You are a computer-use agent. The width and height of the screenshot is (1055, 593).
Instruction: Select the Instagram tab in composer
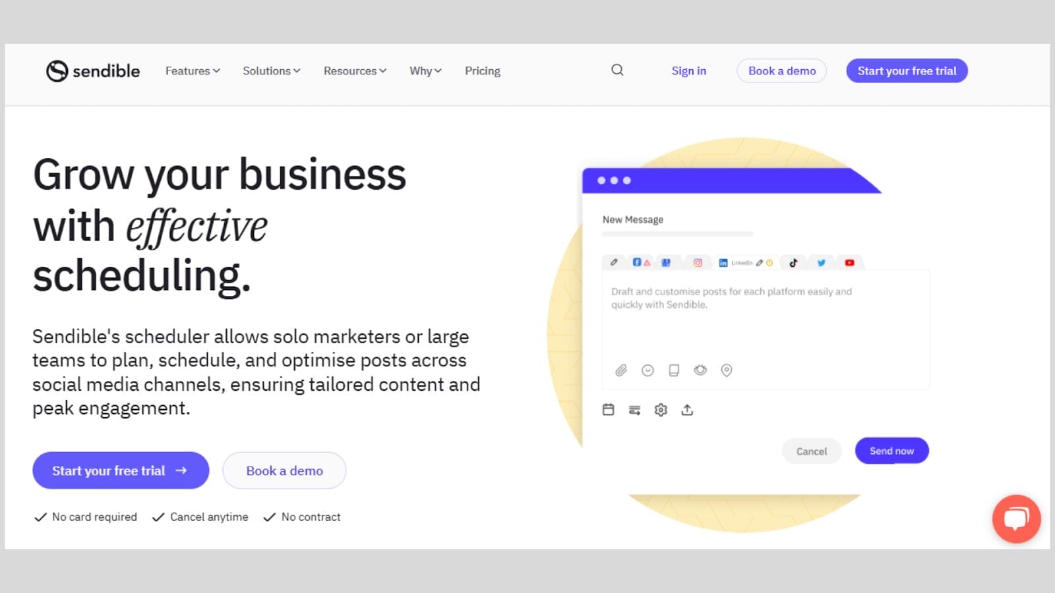(698, 262)
